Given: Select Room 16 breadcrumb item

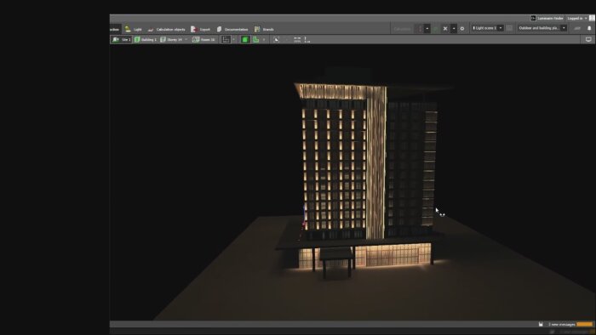Looking at the screenshot, I should coord(203,39).
